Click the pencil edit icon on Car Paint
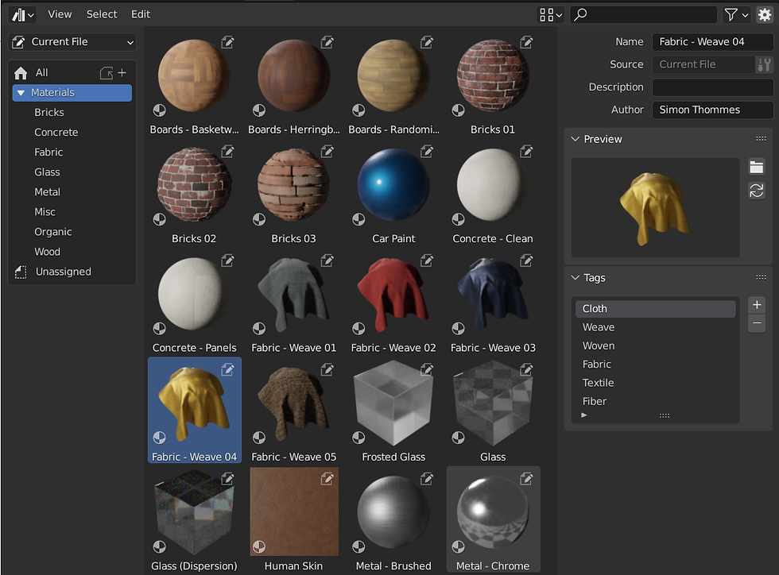Viewport: 779px width, 575px height. coord(427,151)
